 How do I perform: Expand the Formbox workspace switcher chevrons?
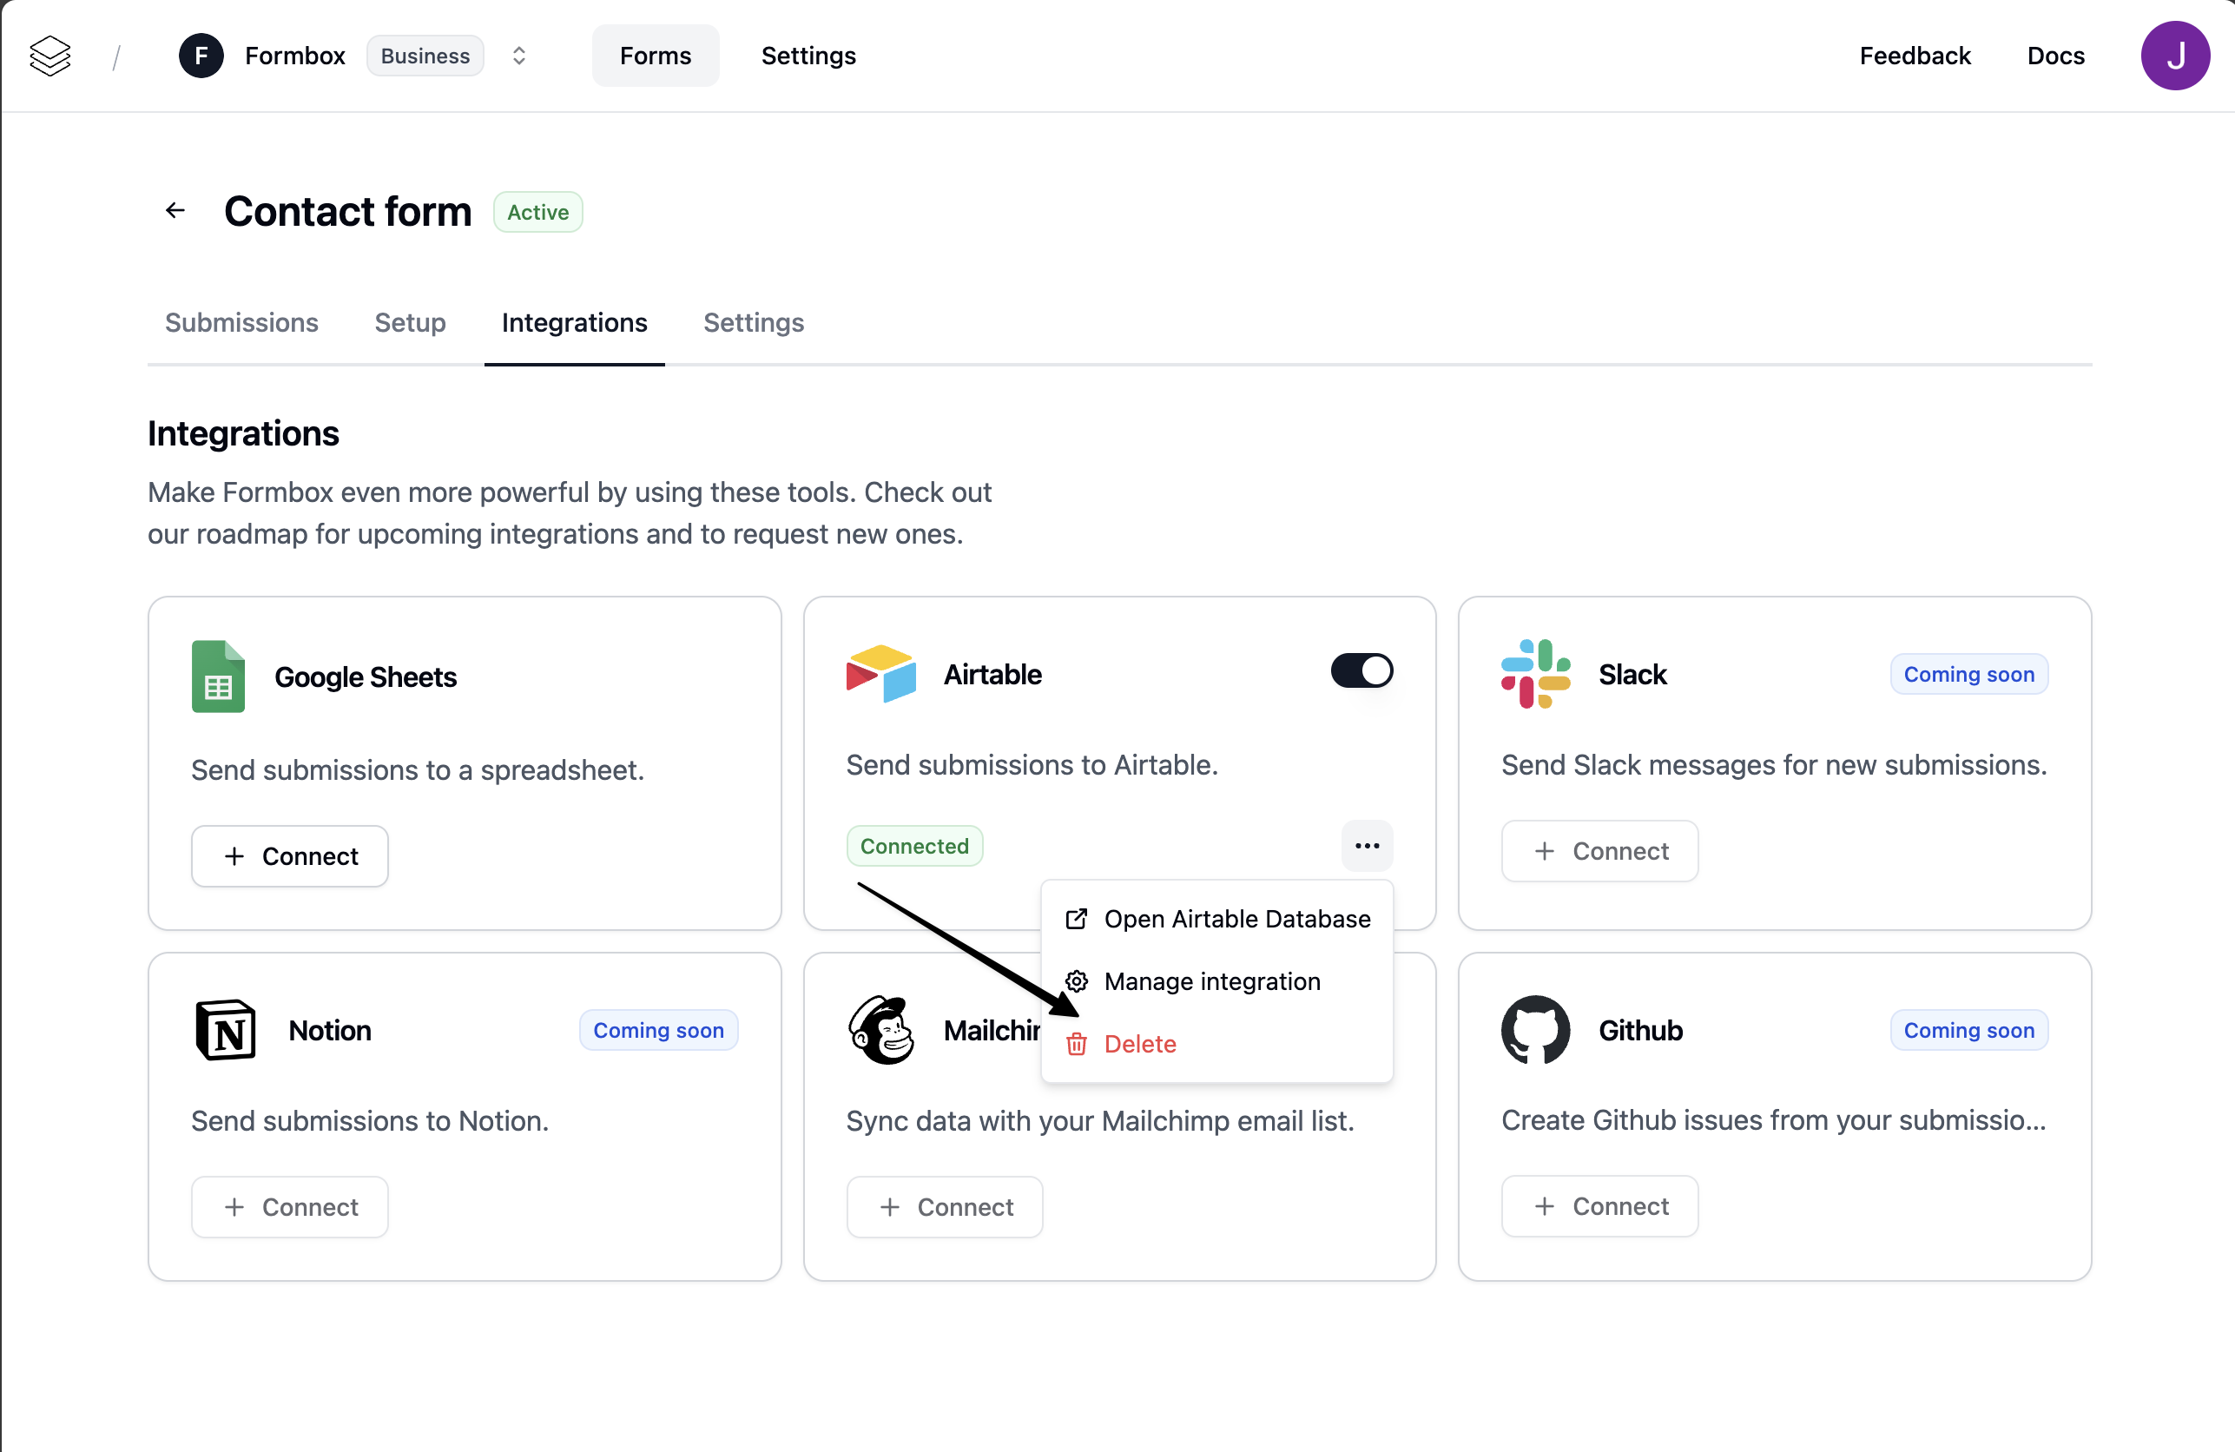point(518,56)
